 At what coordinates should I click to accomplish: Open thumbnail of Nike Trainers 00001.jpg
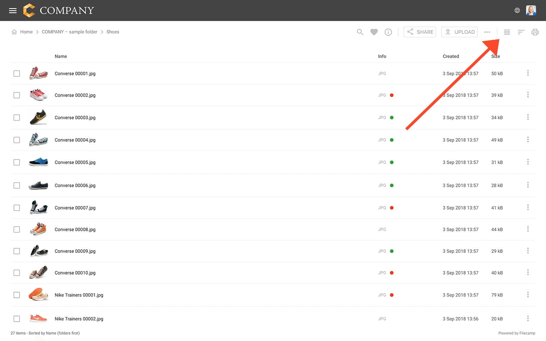[x=38, y=294]
